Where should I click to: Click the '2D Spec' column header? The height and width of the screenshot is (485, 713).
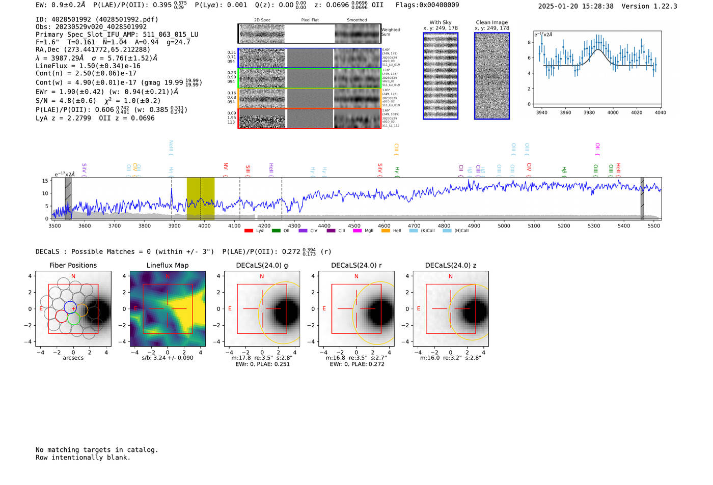262,20
